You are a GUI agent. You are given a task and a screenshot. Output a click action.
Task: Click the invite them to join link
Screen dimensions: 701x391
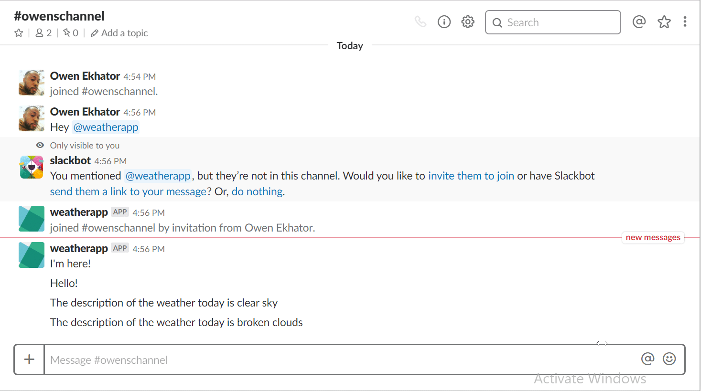tap(471, 176)
